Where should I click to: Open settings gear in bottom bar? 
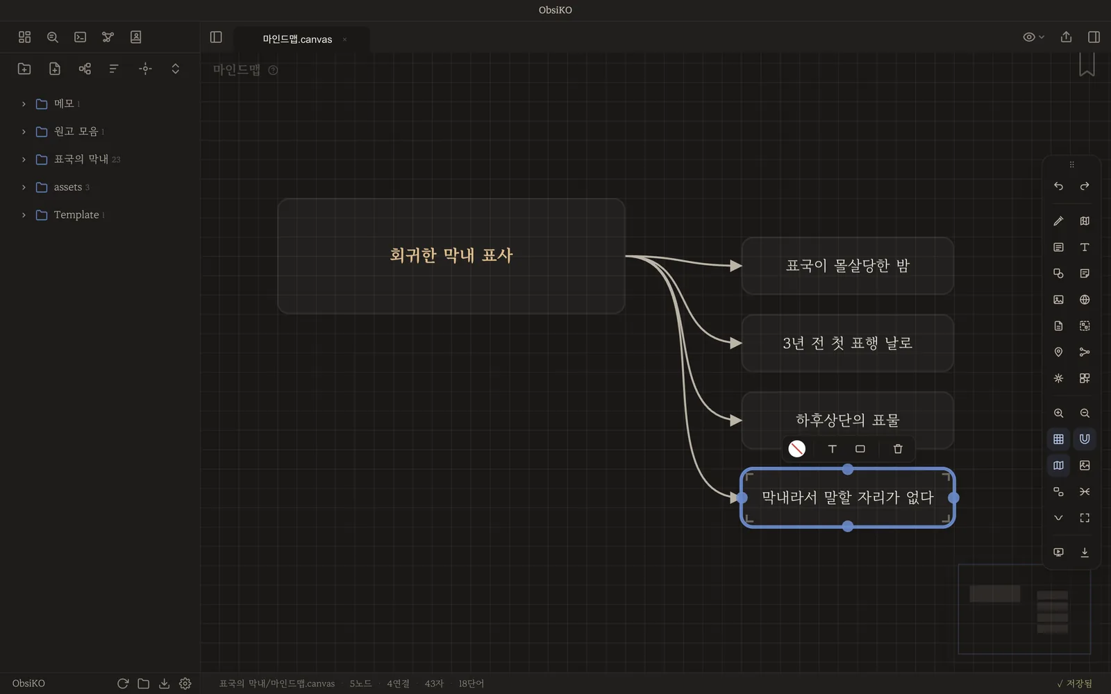[x=185, y=684]
